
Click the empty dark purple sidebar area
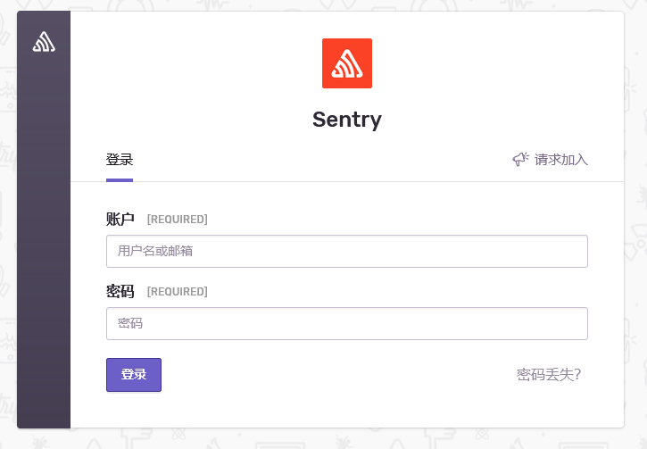click(x=44, y=247)
